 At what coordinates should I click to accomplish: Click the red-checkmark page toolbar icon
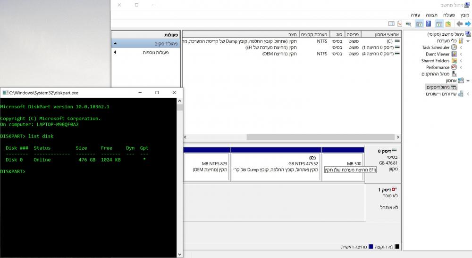coord(400,24)
